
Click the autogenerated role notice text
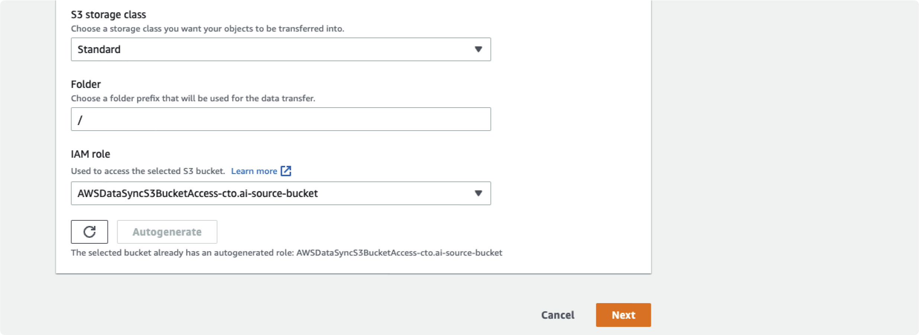point(286,253)
